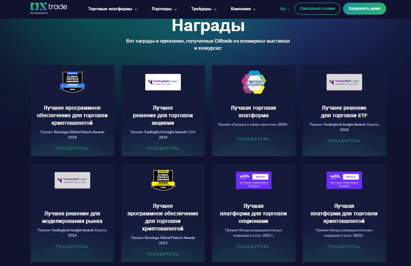Select Лучшая платформа для торговли опционами title

click(253, 214)
